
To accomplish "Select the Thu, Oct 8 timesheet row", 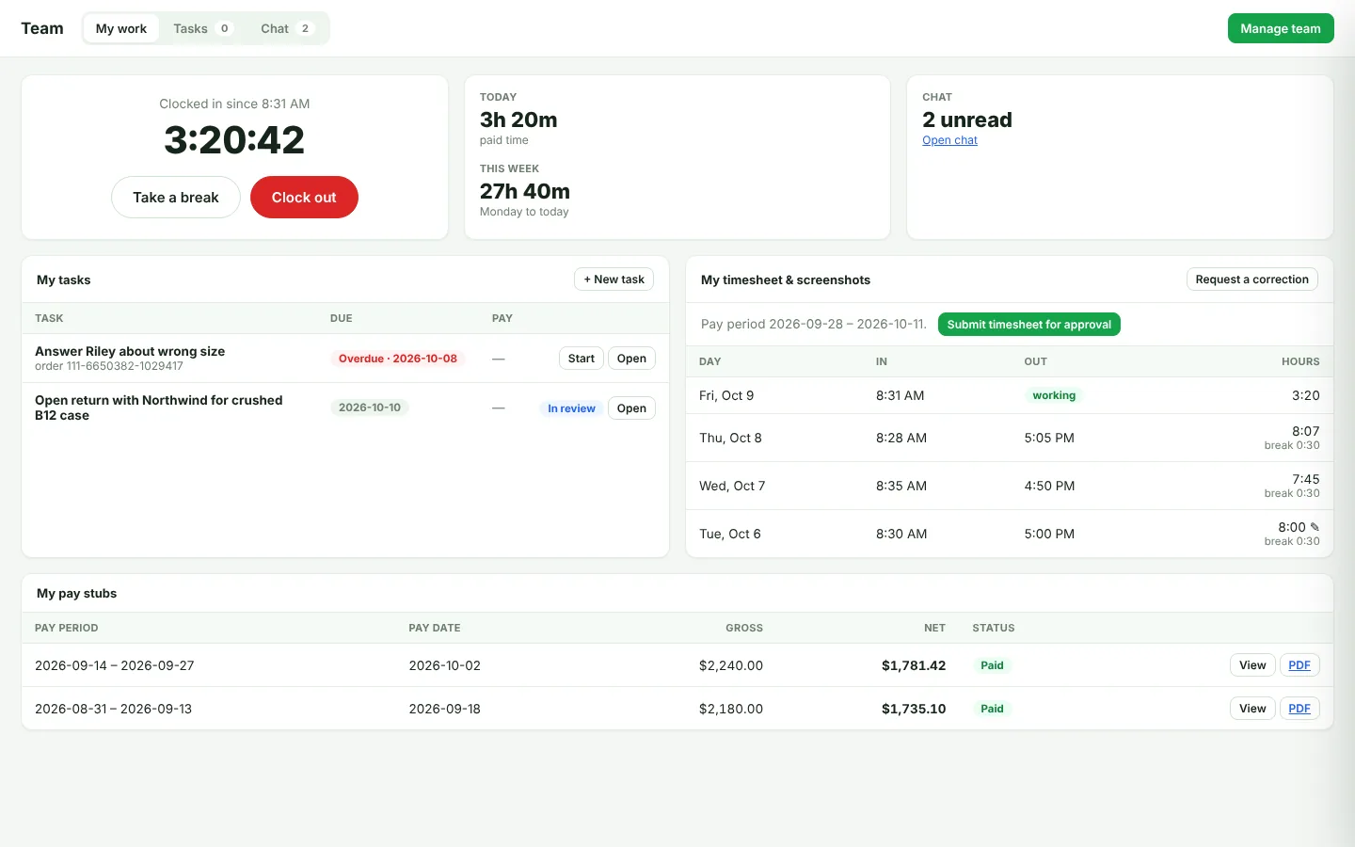I will pos(1010,438).
